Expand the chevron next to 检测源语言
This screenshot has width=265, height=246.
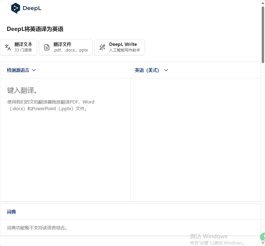pyautogui.click(x=34, y=70)
